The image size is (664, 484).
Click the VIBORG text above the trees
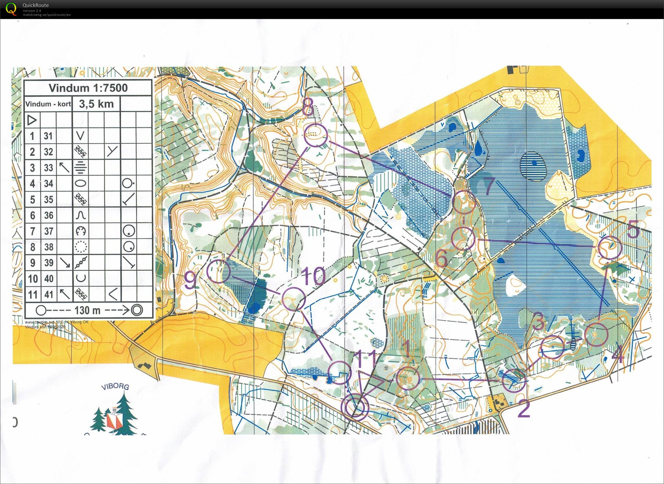115,387
